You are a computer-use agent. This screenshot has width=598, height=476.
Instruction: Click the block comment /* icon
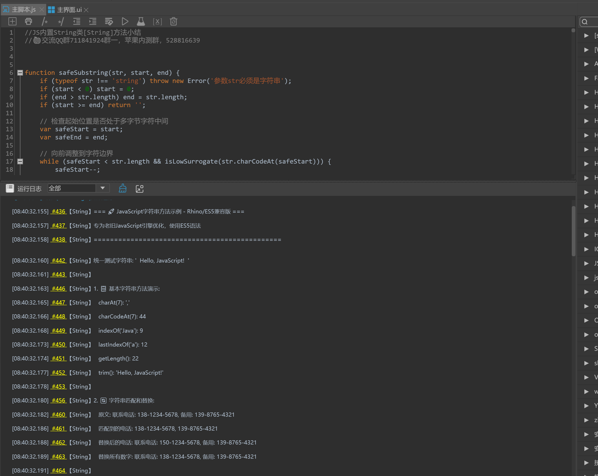(45, 21)
